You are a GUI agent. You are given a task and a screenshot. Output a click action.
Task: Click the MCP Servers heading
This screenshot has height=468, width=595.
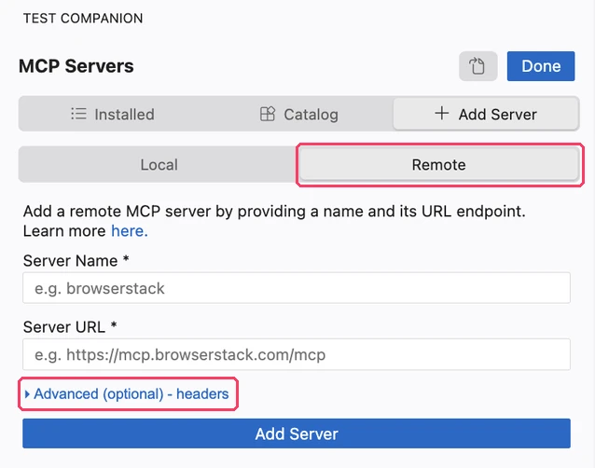76,66
